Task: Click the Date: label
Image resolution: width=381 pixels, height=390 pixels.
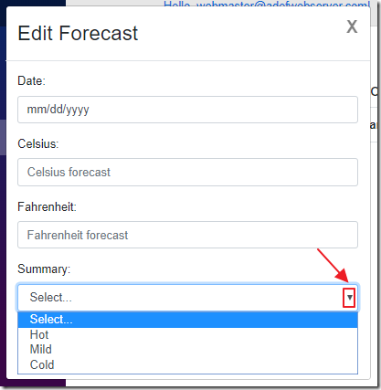Action: [x=31, y=81]
